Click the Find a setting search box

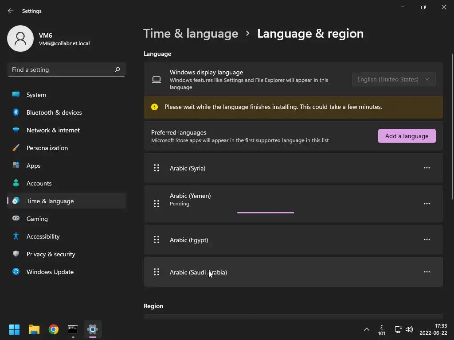click(x=61, y=70)
